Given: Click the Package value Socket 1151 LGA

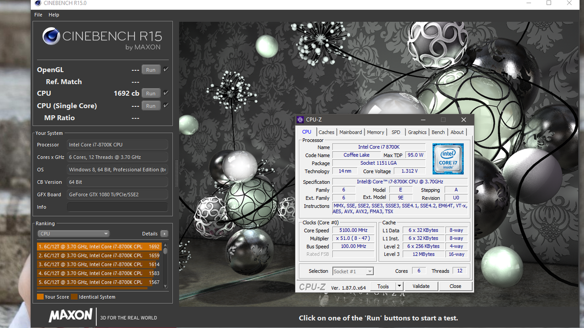Looking at the screenshot, I should (x=379, y=163).
